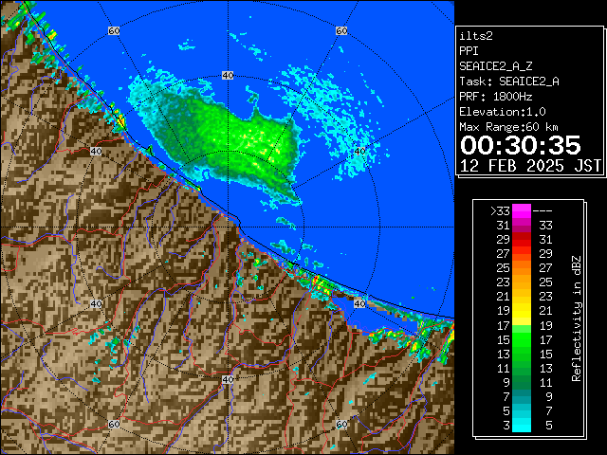The image size is (607, 455).
Task: Click the "---" legend label
Action: [x=543, y=211]
